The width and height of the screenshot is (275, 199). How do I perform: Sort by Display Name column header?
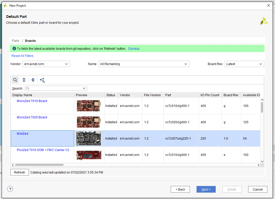pos(42,95)
